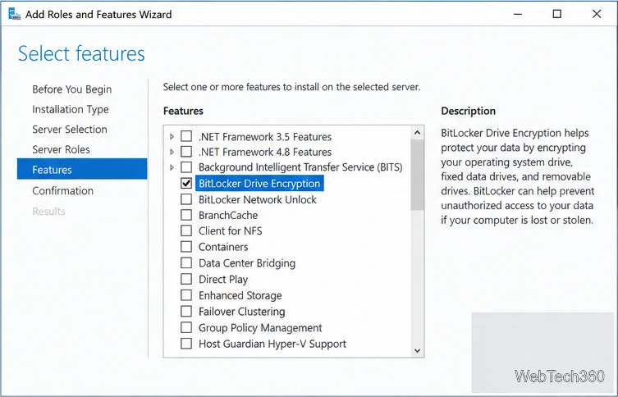Maximize the wizard window
The width and height of the screenshot is (618, 397).
tap(557, 14)
